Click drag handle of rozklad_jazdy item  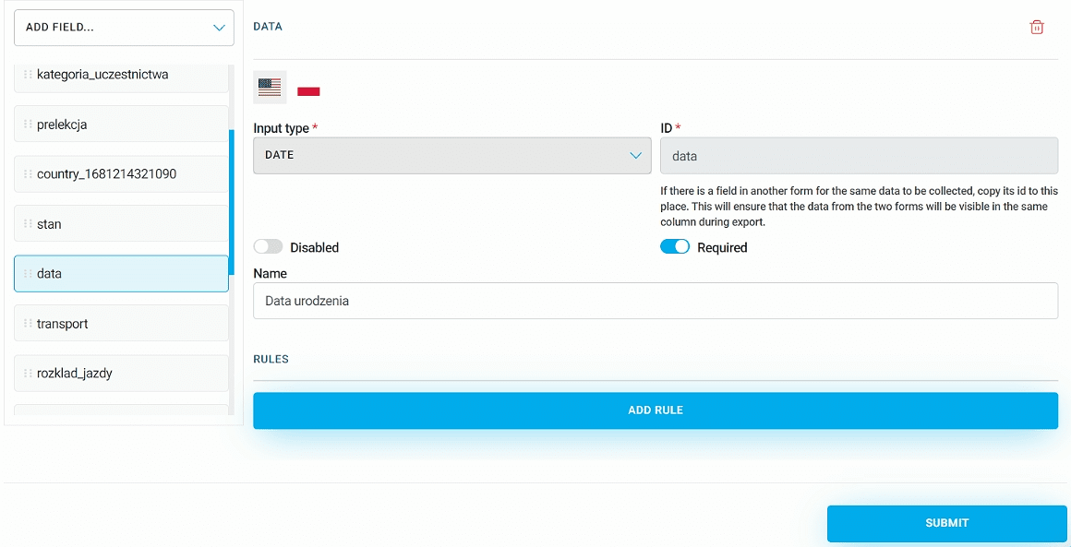pos(28,373)
